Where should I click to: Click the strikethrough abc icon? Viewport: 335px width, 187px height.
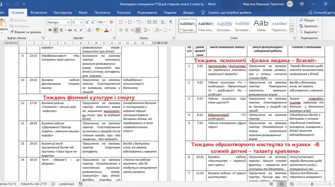tap(70, 30)
